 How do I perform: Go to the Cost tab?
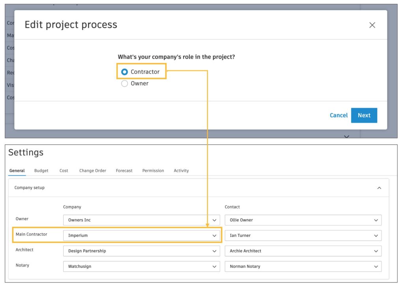[x=64, y=171]
